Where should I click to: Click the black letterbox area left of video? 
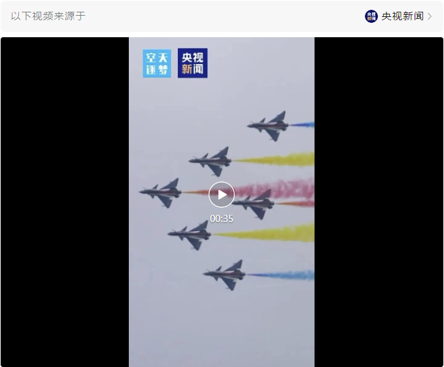(x=65, y=202)
